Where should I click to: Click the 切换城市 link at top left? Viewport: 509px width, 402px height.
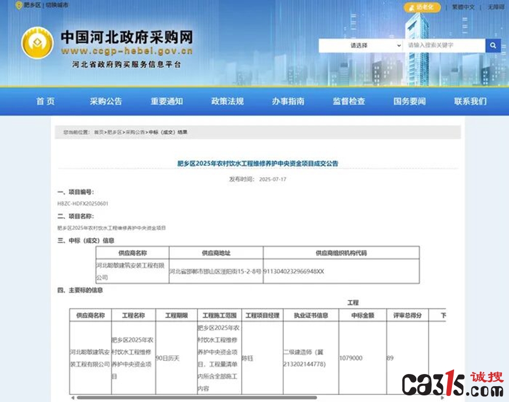pyautogui.click(x=57, y=5)
